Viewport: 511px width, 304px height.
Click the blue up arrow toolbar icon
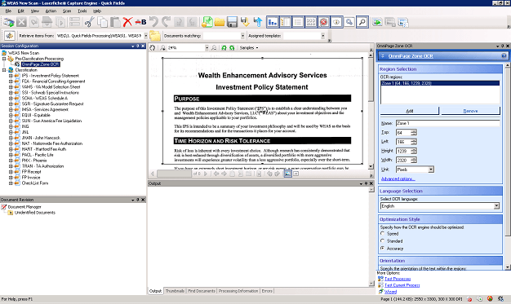258,22
